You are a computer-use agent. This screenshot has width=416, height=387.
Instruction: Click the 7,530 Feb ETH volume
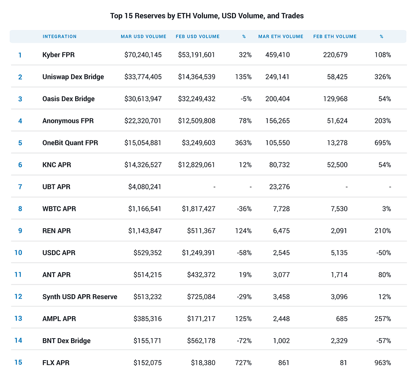tap(339, 209)
